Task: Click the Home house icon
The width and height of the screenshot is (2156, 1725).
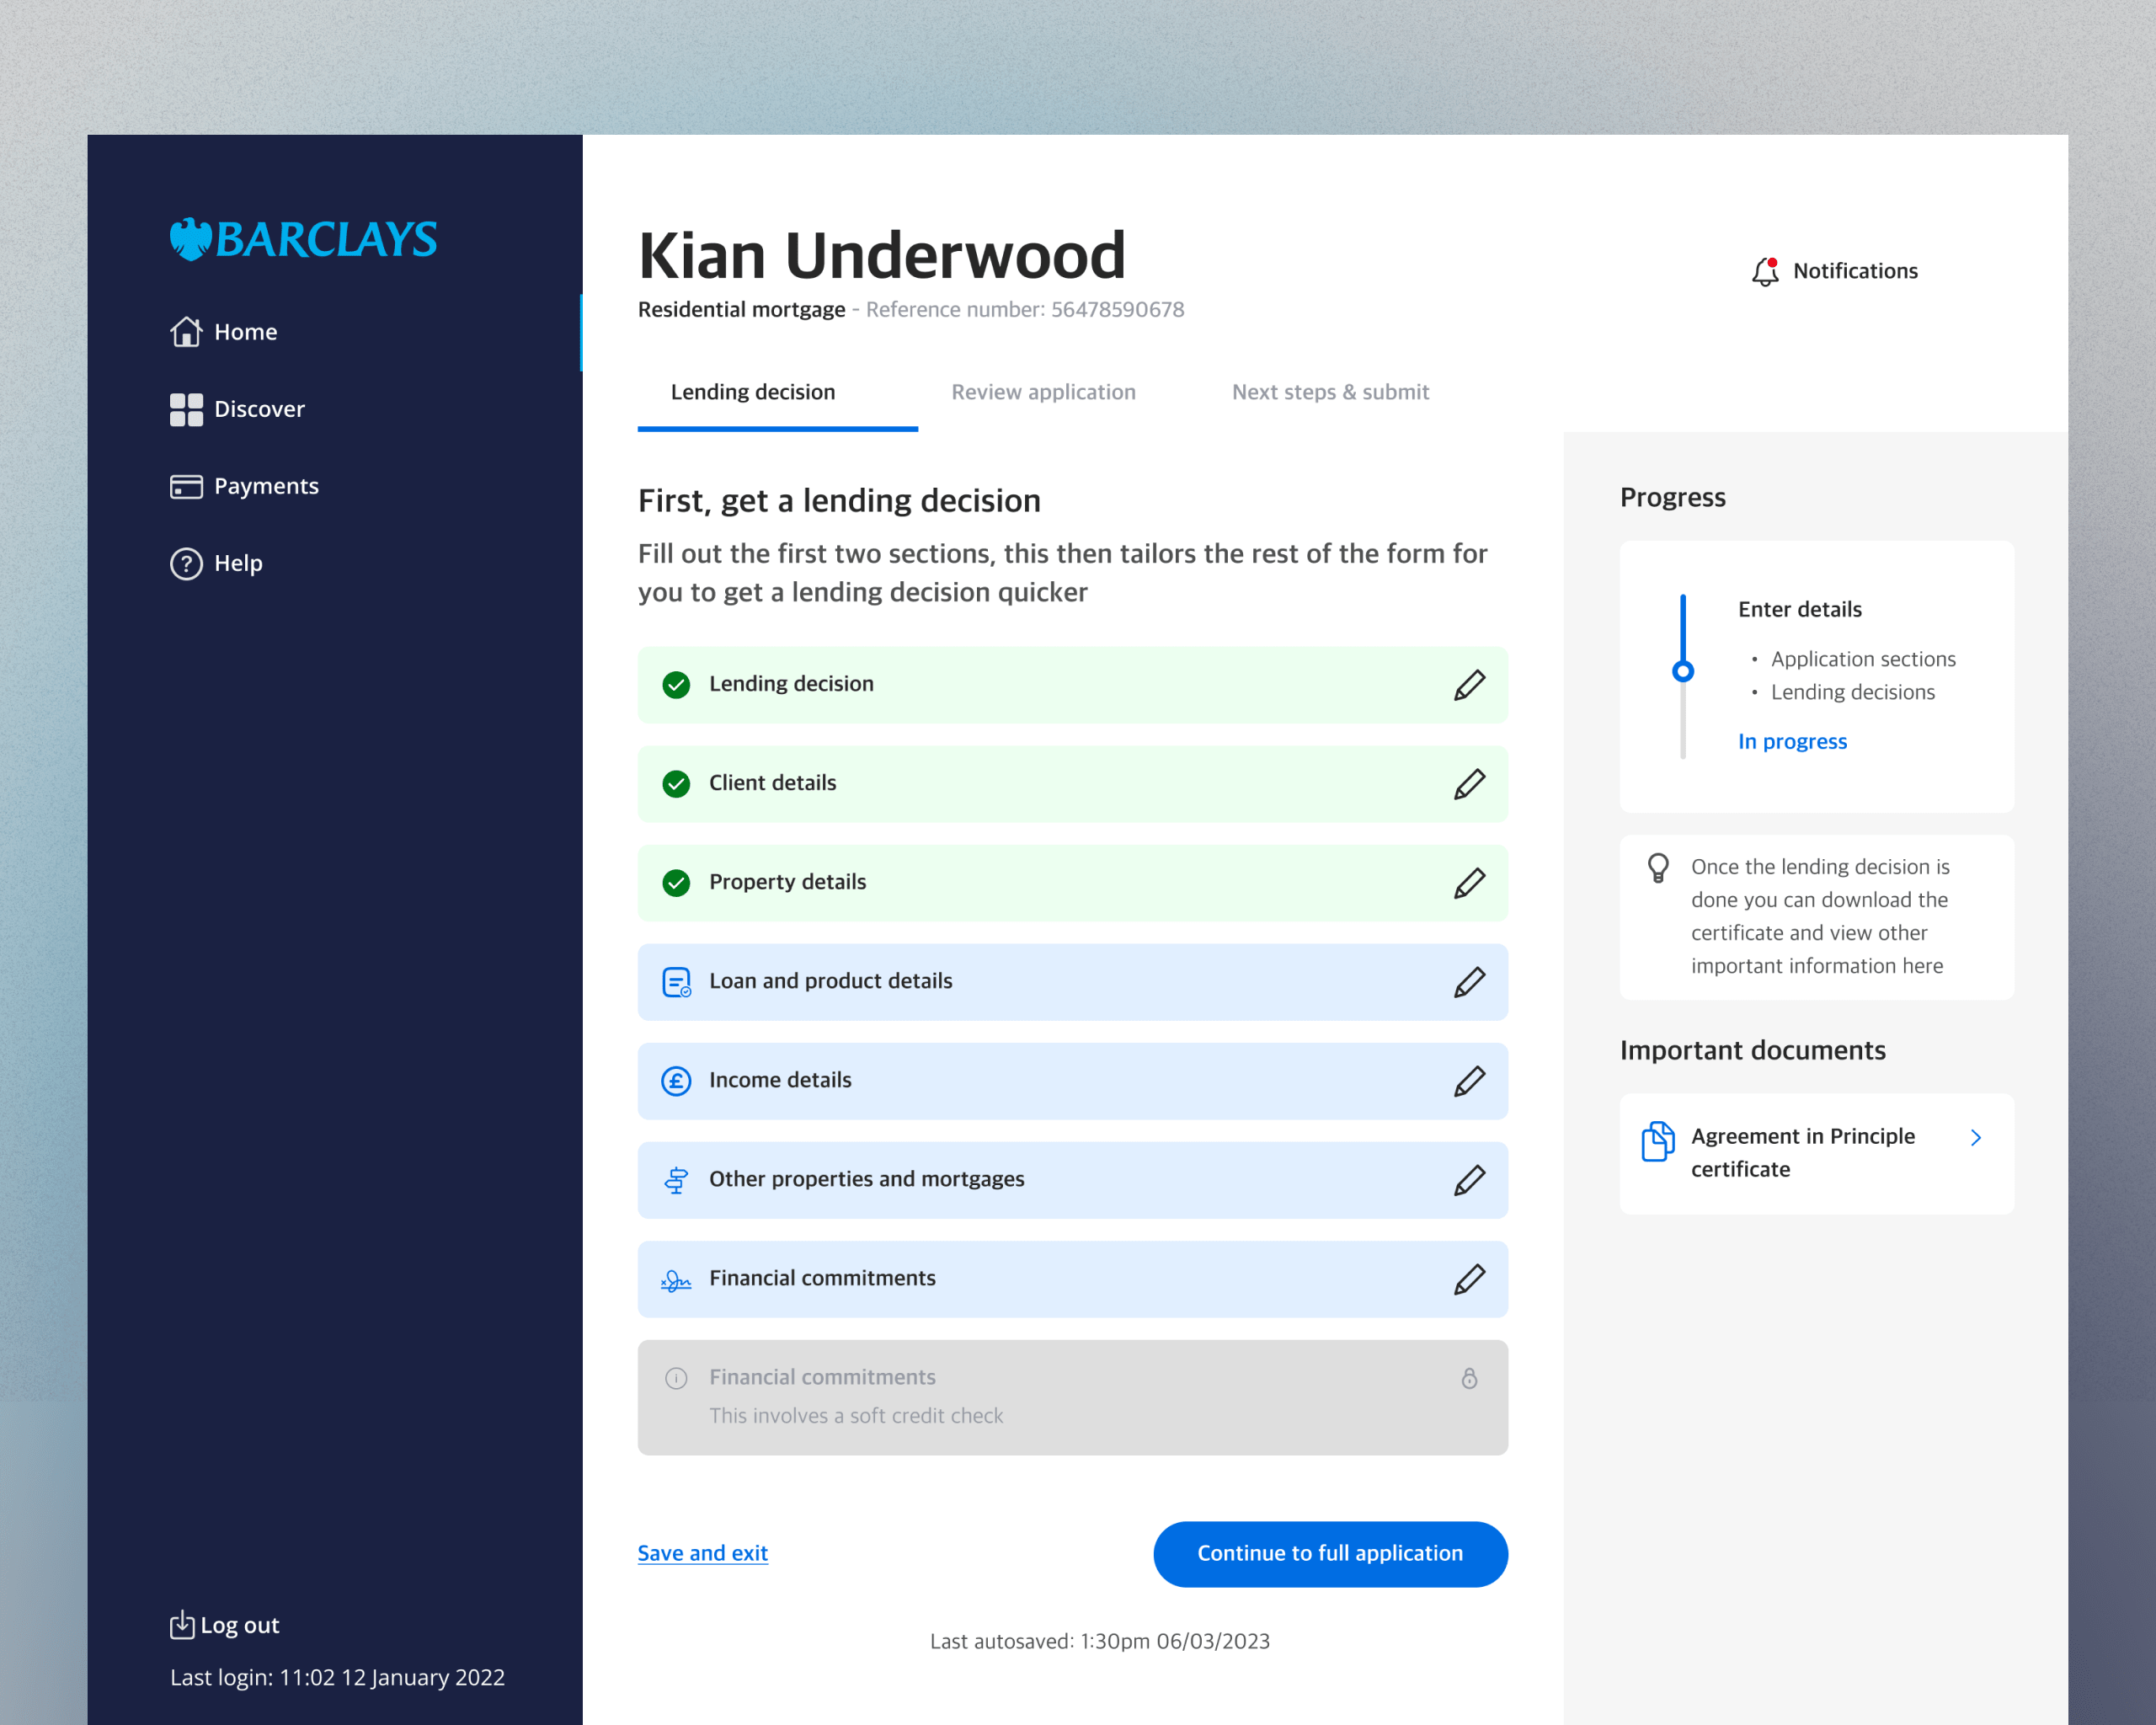Action: [186, 331]
